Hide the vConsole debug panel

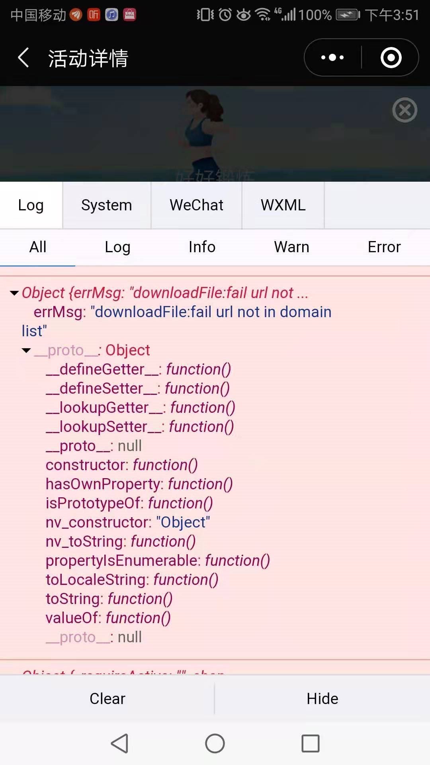(x=322, y=699)
